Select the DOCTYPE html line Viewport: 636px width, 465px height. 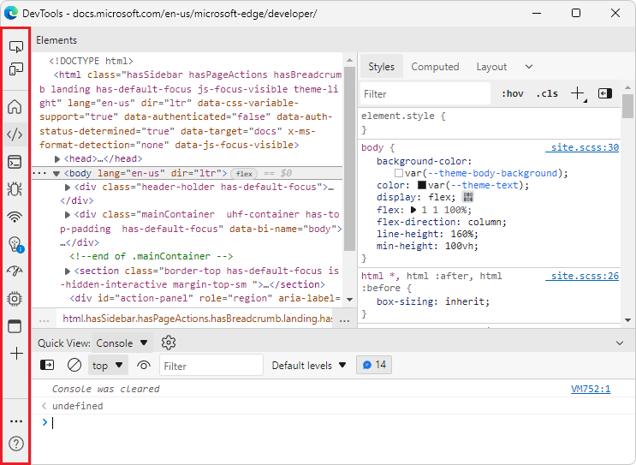click(91, 61)
